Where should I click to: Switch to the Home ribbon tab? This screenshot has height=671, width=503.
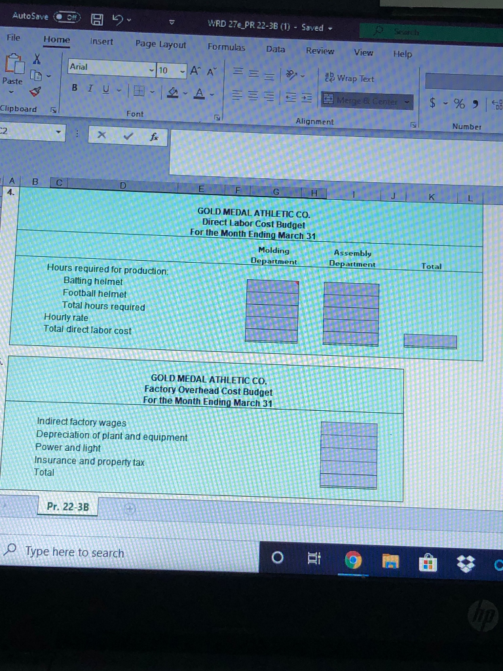point(56,39)
